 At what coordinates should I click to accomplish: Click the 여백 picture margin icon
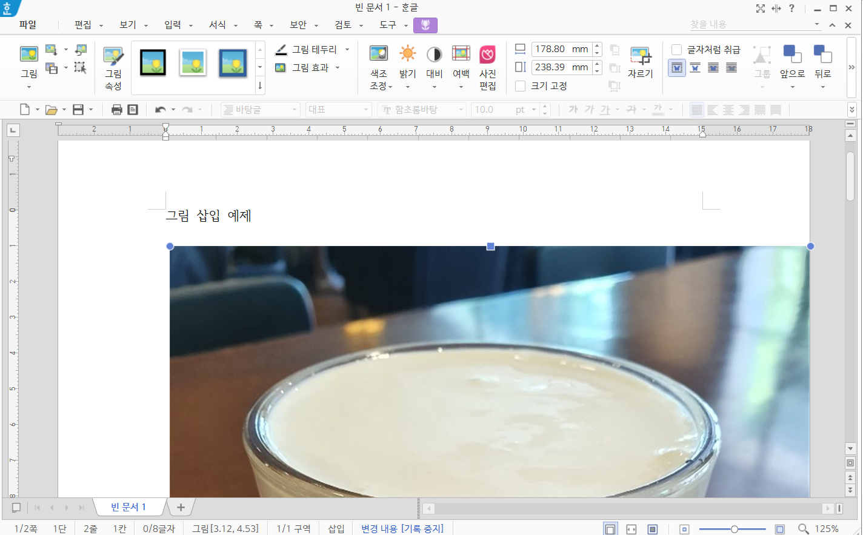click(461, 53)
